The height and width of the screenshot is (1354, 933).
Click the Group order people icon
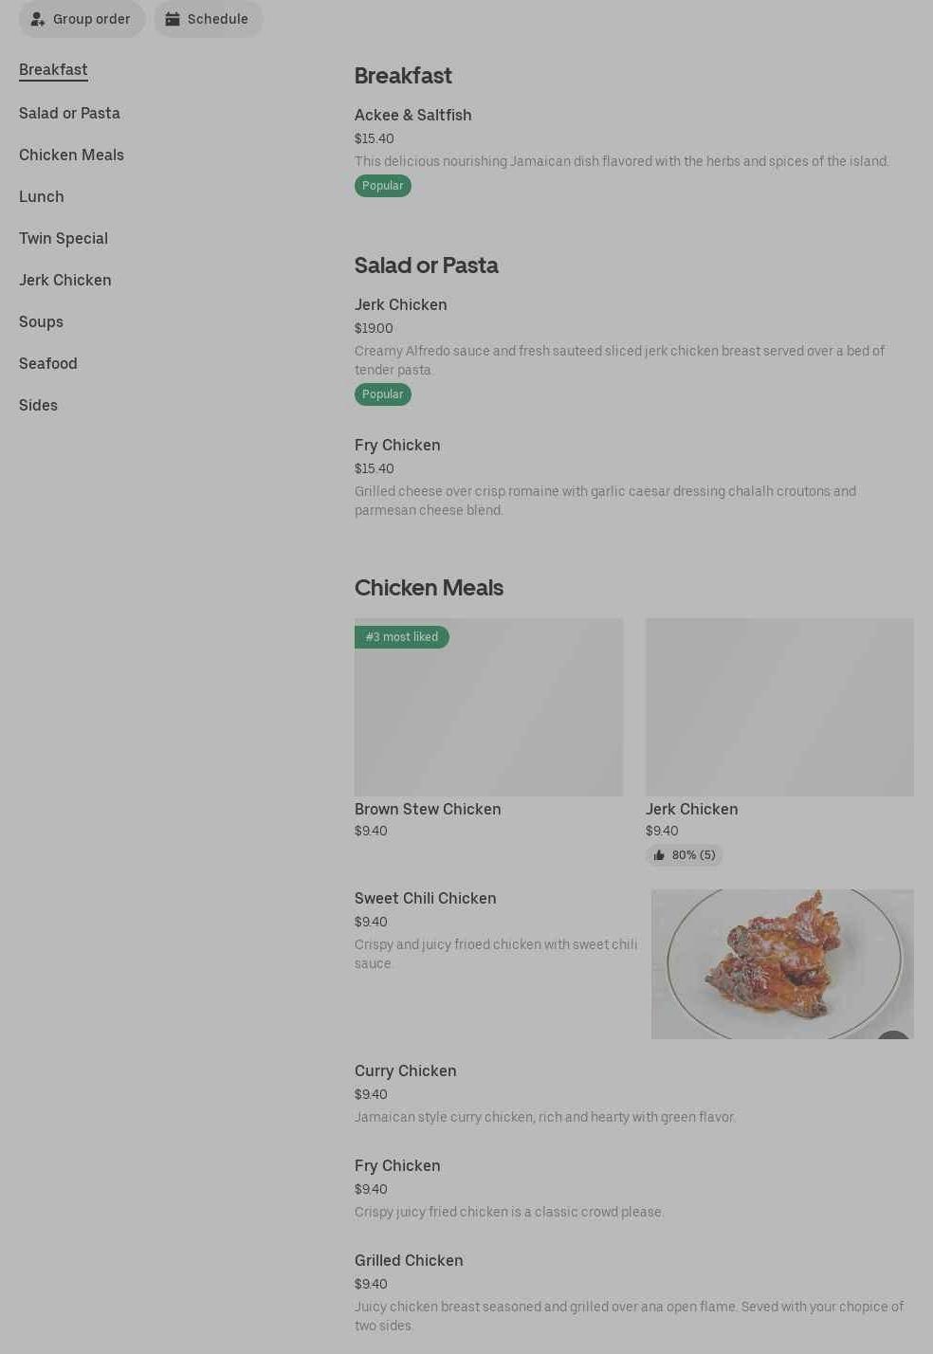(x=38, y=19)
